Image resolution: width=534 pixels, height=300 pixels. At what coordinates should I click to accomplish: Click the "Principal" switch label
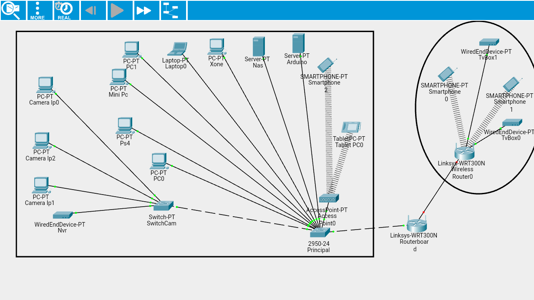[319, 250]
